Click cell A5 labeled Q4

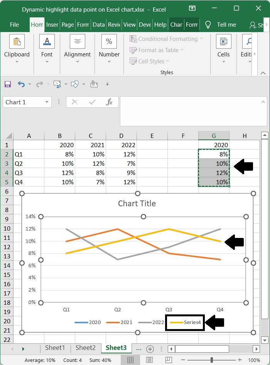point(29,182)
